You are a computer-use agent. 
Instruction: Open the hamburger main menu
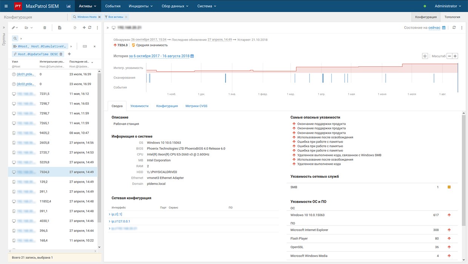click(6, 6)
